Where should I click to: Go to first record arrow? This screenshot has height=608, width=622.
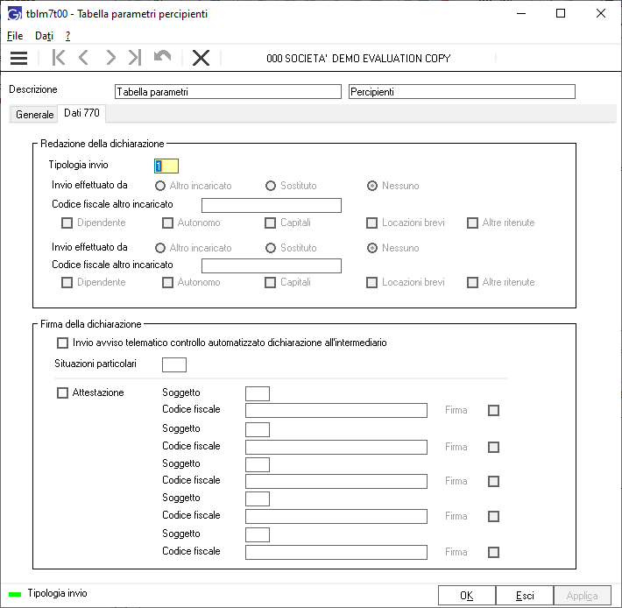(x=59, y=58)
